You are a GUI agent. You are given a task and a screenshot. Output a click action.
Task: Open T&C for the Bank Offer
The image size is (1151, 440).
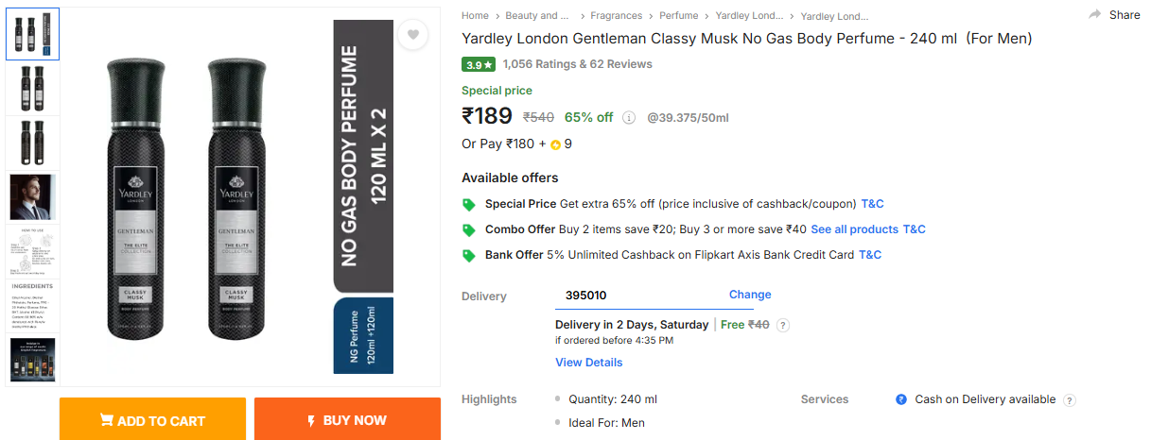click(870, 255)
